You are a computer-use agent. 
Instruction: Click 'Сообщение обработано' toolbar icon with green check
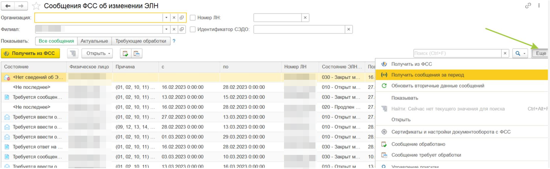click(125, 54)
